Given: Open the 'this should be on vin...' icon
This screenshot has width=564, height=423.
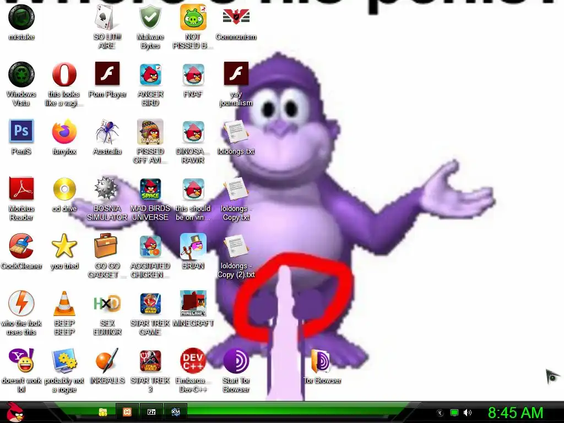Looking at the screenshot, I should pos(193,189).
